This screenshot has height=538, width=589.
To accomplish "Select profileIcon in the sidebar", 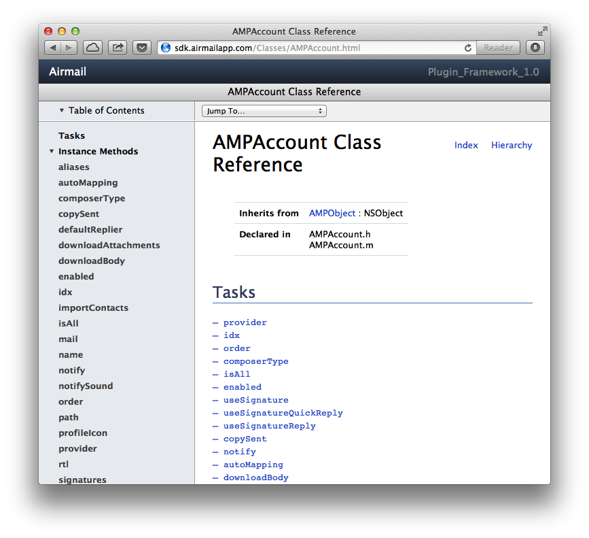I will (x=83, y=433).
